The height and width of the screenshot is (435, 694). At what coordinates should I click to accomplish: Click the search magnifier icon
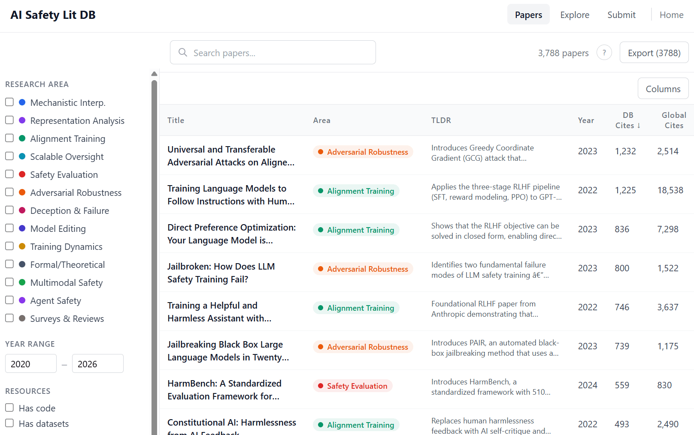tap(183, 52)
